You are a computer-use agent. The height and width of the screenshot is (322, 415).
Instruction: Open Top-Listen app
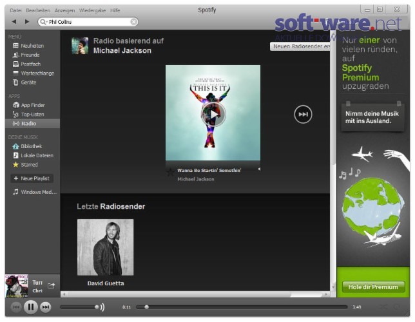(28, 115)
